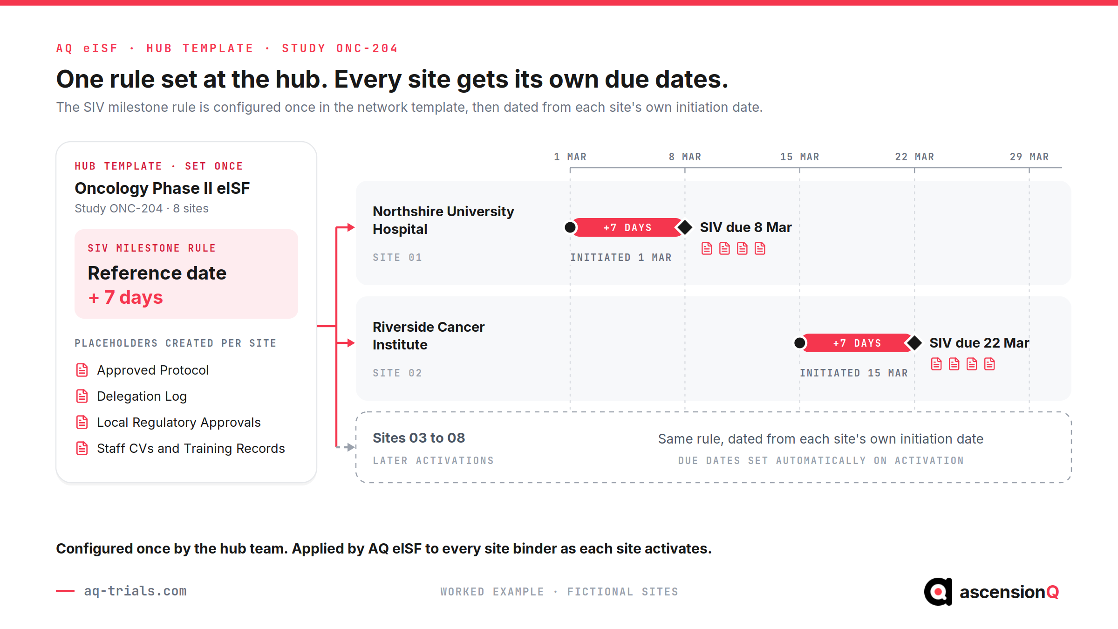Click the 'Approved Protocol' placeholder label
This screenshot has height=629, width=1118.
[x=153, y=370]
